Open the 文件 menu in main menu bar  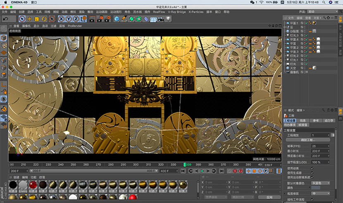5,12
